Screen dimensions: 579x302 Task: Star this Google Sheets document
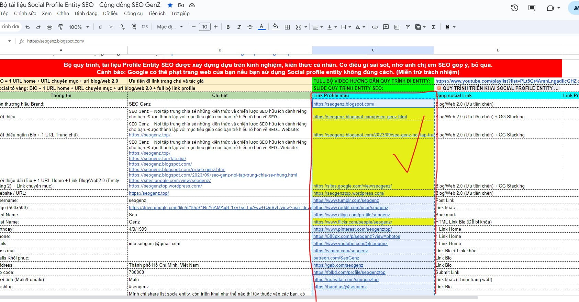170,5
